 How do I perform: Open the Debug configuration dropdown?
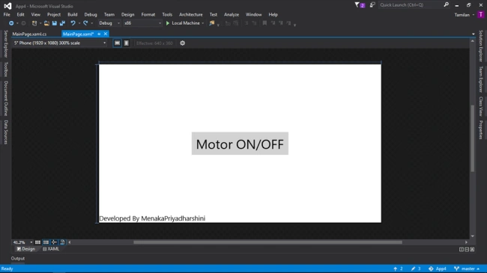coord(109,23)
